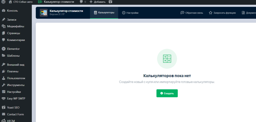This screenshot has width=256, height=122.
Task: Open Пользователи in the sidebar
Action: (x=16, y=78)
